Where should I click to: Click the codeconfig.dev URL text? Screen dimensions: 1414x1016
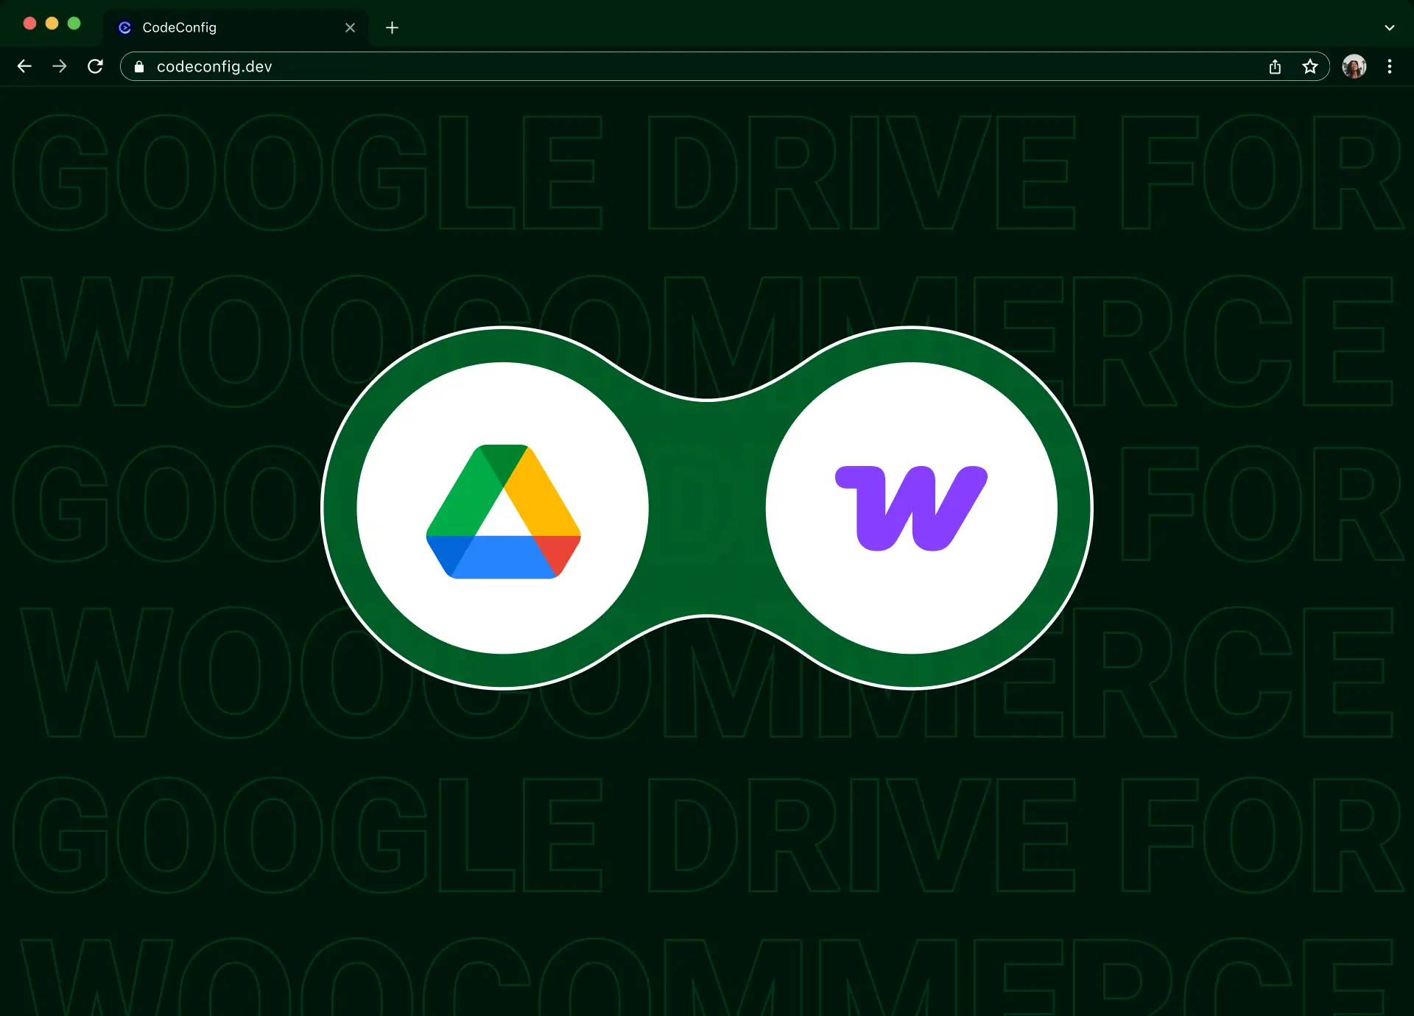pyautogui.click(x=214, y=66)
